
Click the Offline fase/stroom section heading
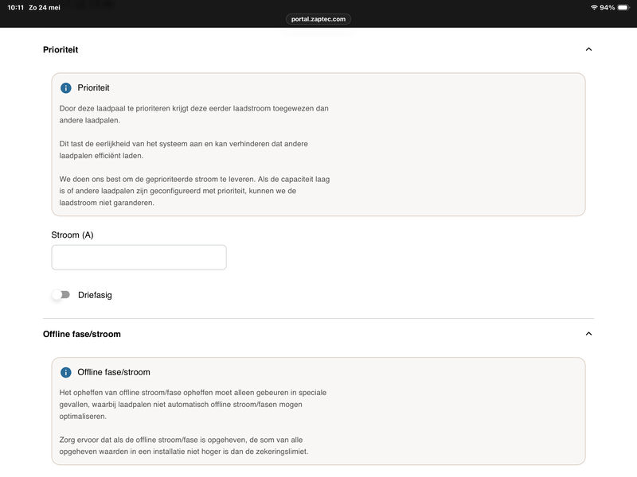(82, 334)
